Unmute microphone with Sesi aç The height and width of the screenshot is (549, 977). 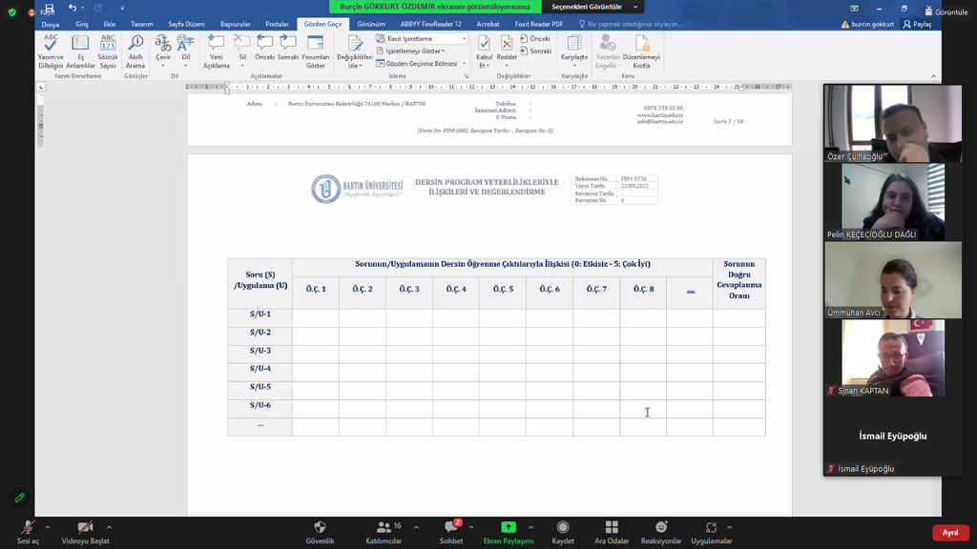[29, 531]
